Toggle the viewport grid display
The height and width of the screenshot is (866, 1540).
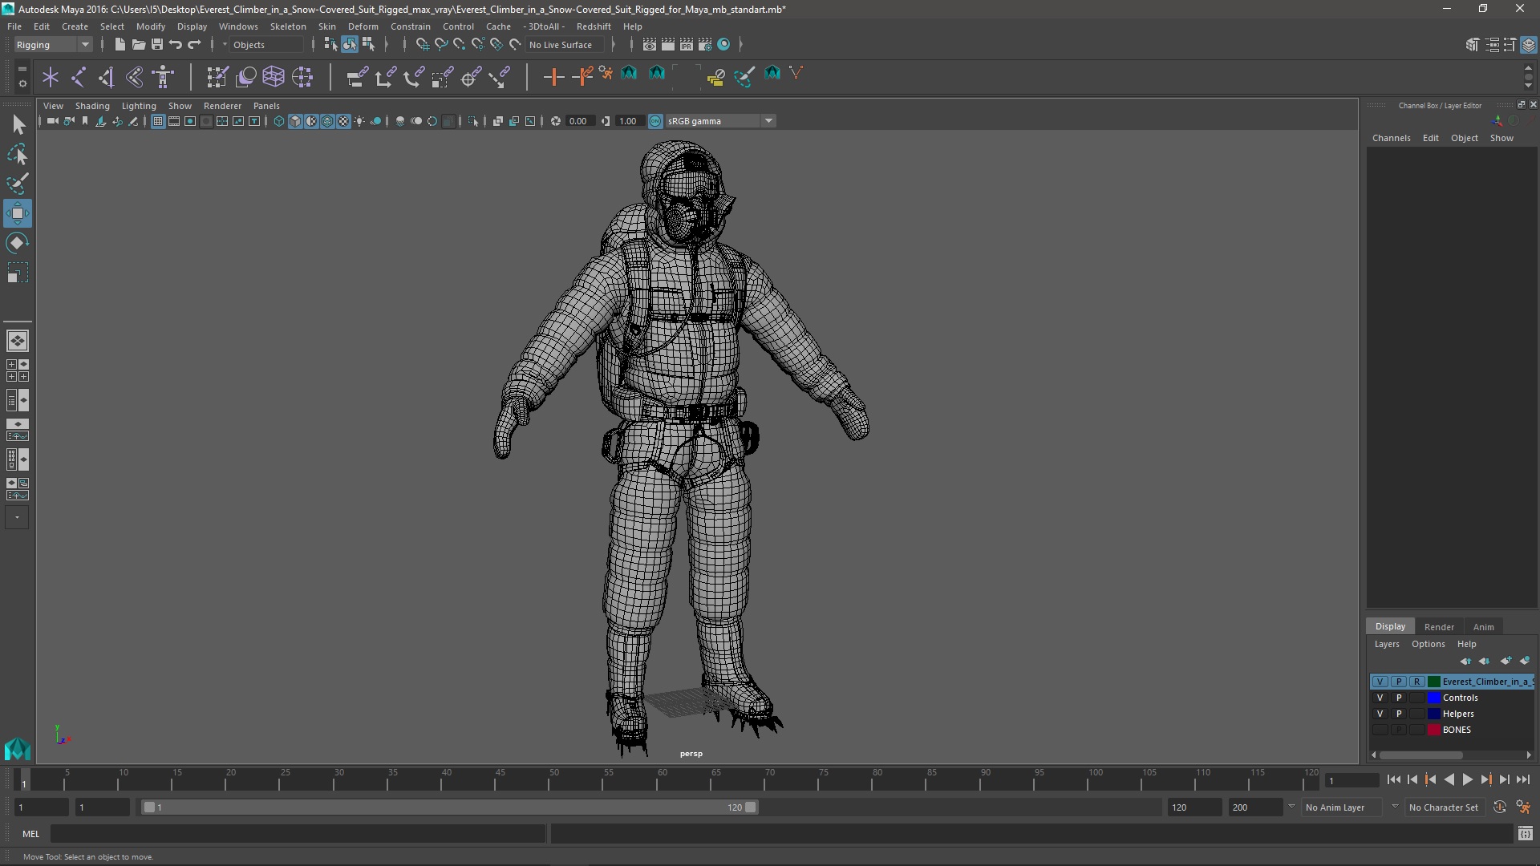[158, 121]
